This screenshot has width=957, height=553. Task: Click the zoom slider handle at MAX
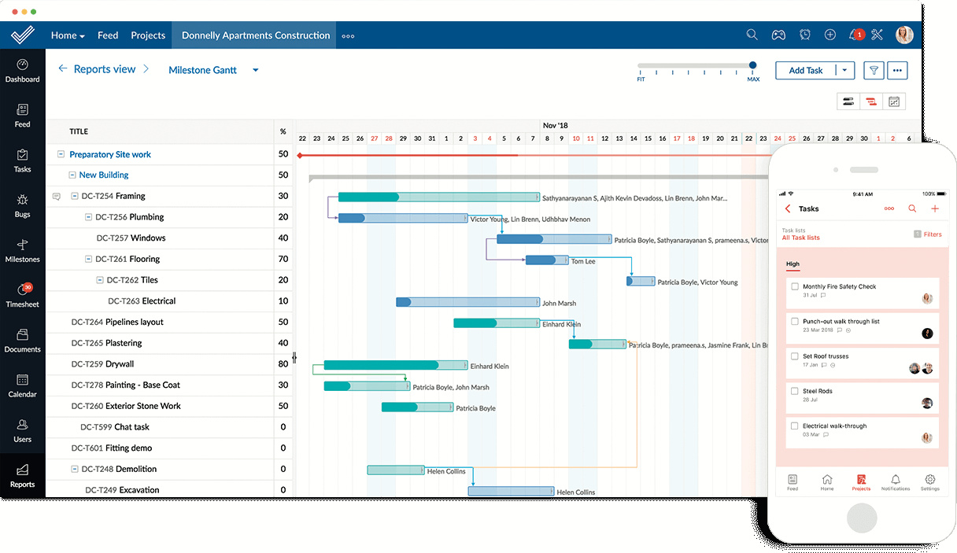click(752, 66)
